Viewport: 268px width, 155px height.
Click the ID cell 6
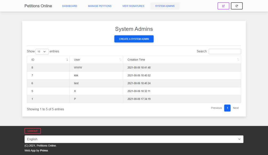tap(48, 83)
